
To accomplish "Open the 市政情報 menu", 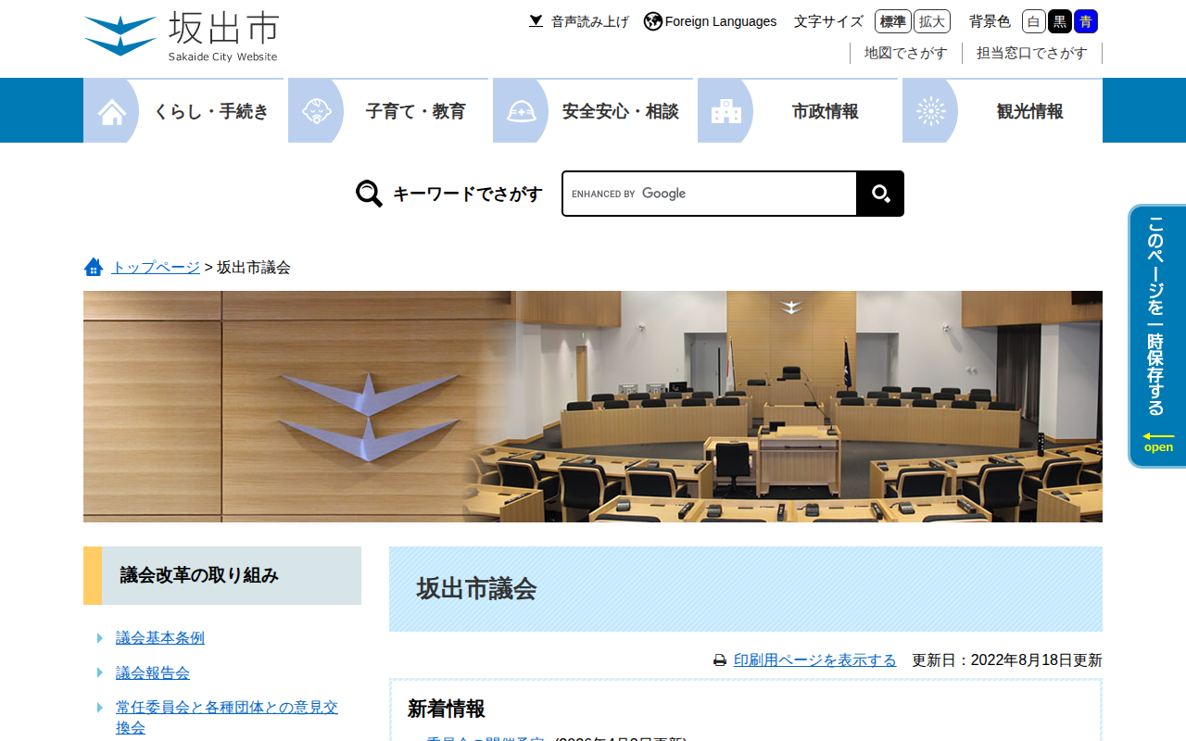I will coord(798,110).
